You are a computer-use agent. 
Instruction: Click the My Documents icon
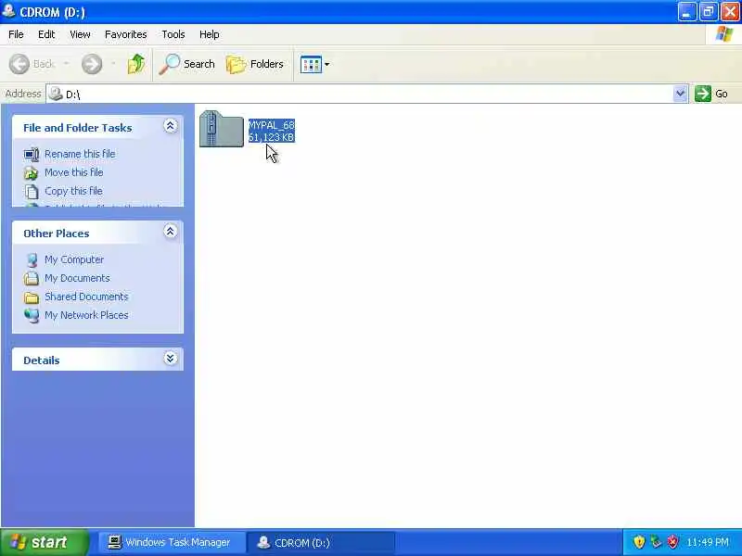(x=32, y=279)
